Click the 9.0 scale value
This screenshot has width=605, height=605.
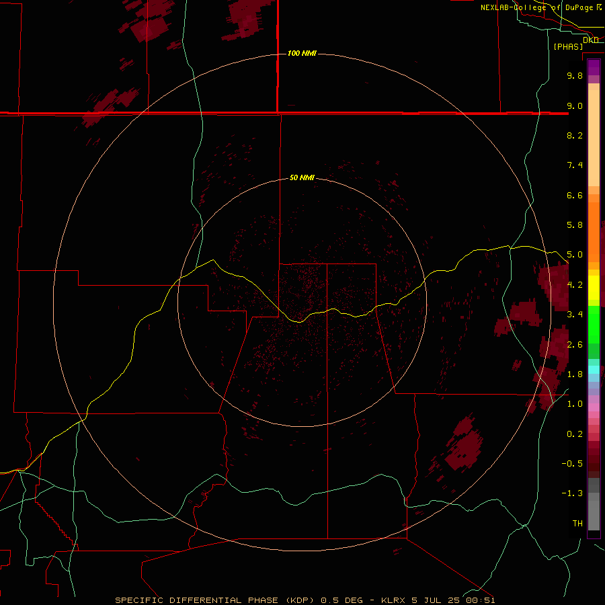tap(575, 106)
